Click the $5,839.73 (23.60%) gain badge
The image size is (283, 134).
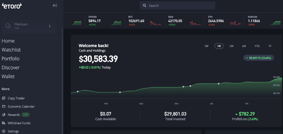pyautogui.click(x=259, y=58)
